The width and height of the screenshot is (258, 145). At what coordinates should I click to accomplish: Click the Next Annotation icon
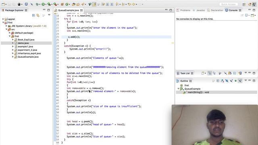117,4
